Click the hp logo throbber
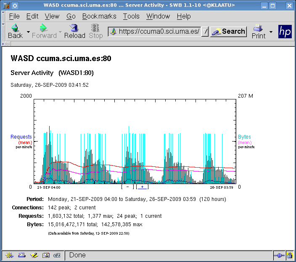Screen dimensions: 296x262 tap(285, 32)
